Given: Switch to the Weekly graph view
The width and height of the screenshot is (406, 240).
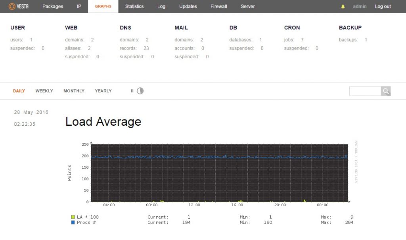Looking at the screenshot, I should (x=44, y=91).
